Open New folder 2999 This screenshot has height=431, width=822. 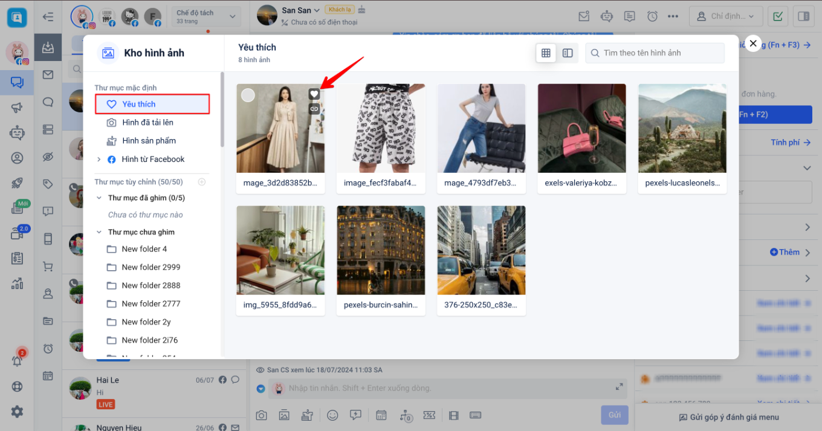click(x=150, y=267)
